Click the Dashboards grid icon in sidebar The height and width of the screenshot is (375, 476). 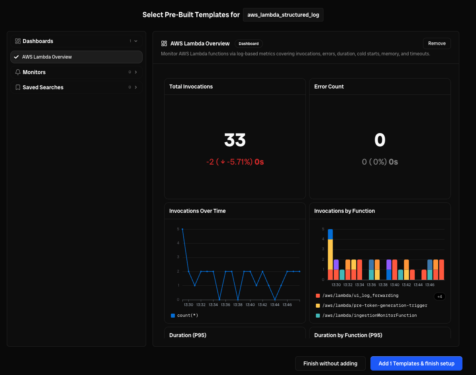coord(18,41)
